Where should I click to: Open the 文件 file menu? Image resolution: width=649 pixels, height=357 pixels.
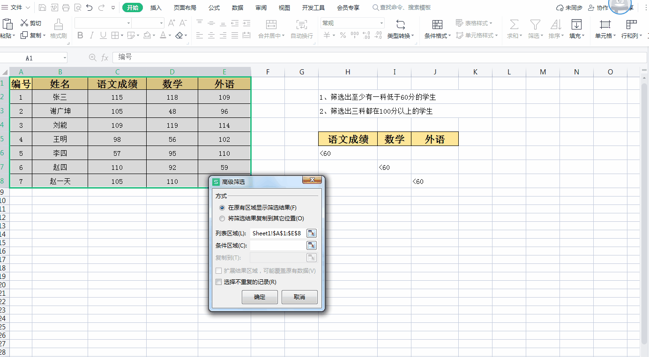coord(16,7)
